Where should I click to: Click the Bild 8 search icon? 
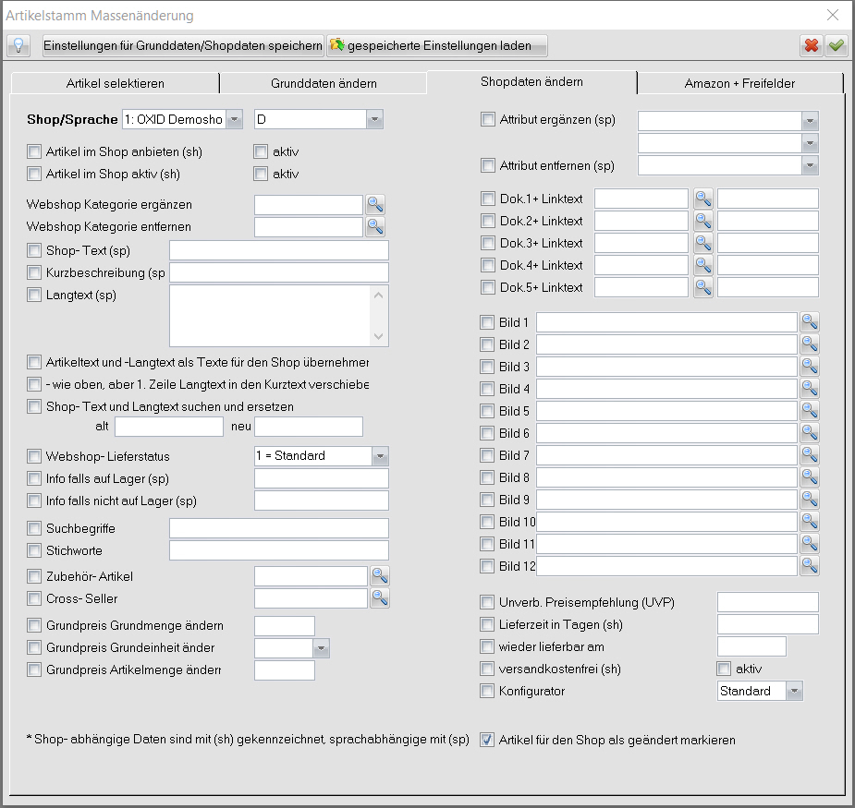coord(810,477)
